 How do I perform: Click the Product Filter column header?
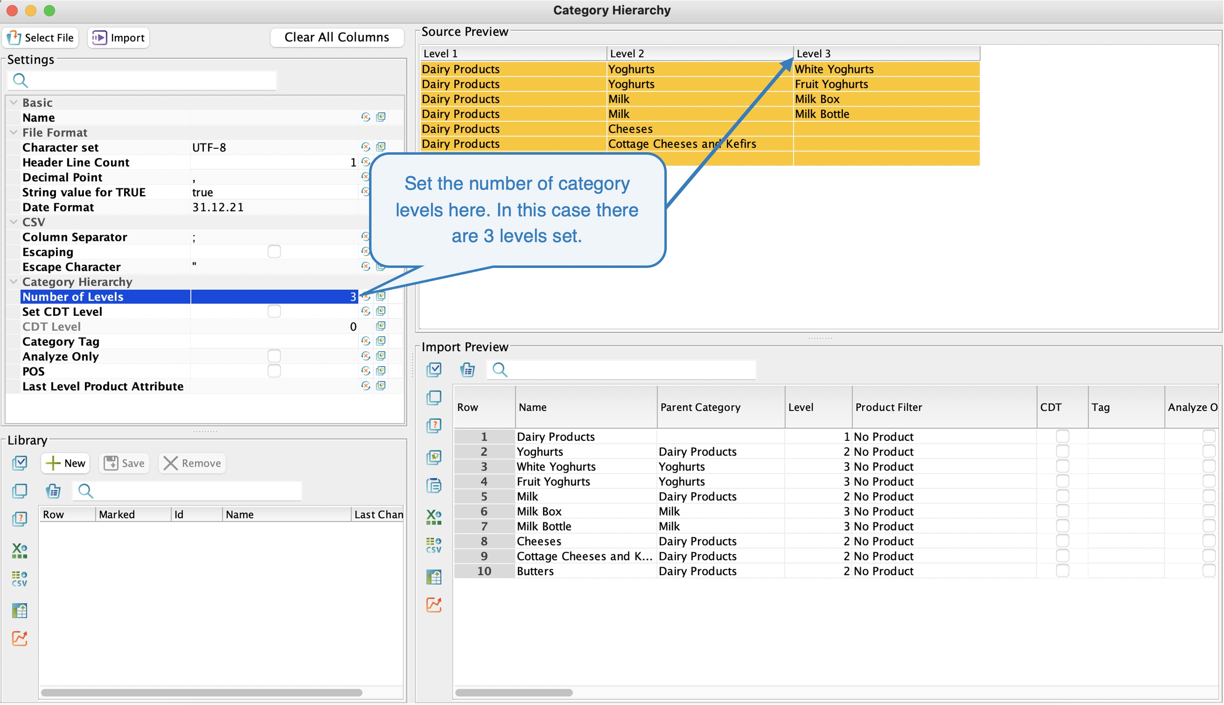coord(945,407)
